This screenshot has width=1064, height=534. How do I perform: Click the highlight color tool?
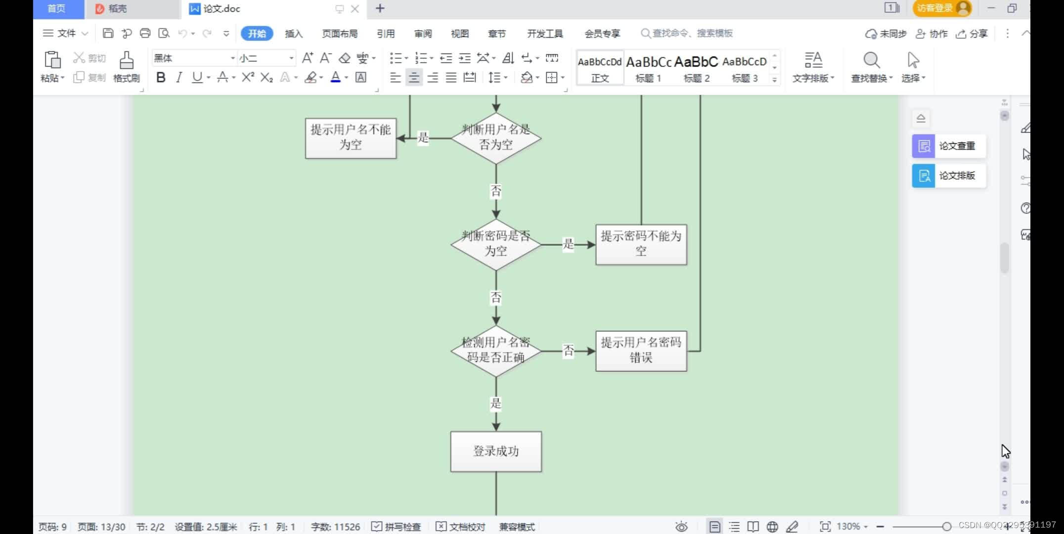tap(310, 77)
